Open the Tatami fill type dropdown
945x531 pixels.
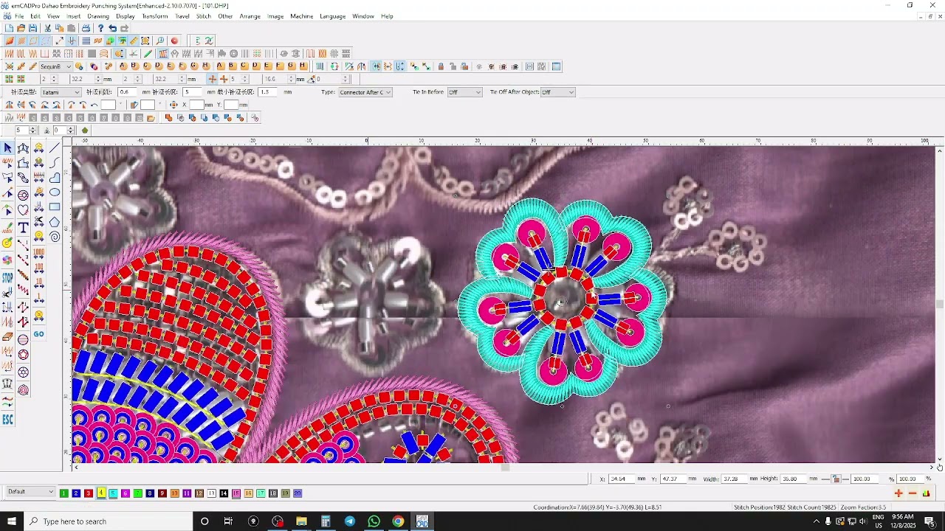[61, 92]
